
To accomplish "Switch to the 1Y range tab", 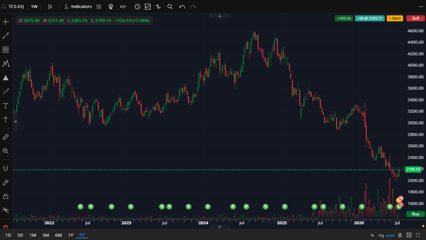I will (71, 235).
